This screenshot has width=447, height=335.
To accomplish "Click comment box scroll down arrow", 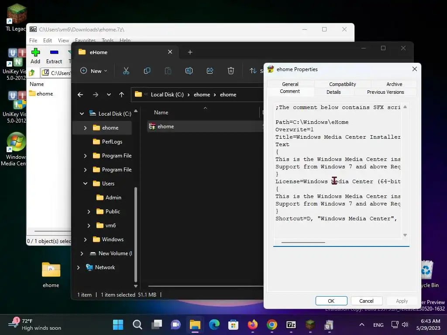I will 405,235.
